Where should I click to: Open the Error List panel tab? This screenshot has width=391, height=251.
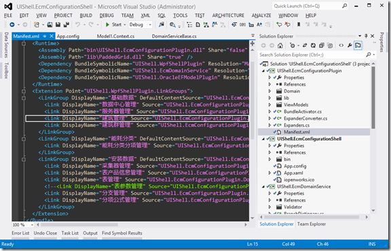coord(20,233)
